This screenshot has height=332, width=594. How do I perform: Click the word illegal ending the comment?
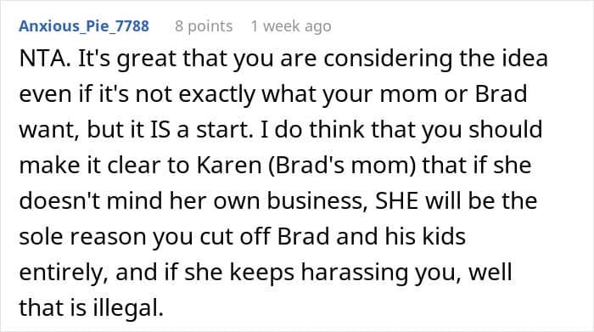coord(127,307)
